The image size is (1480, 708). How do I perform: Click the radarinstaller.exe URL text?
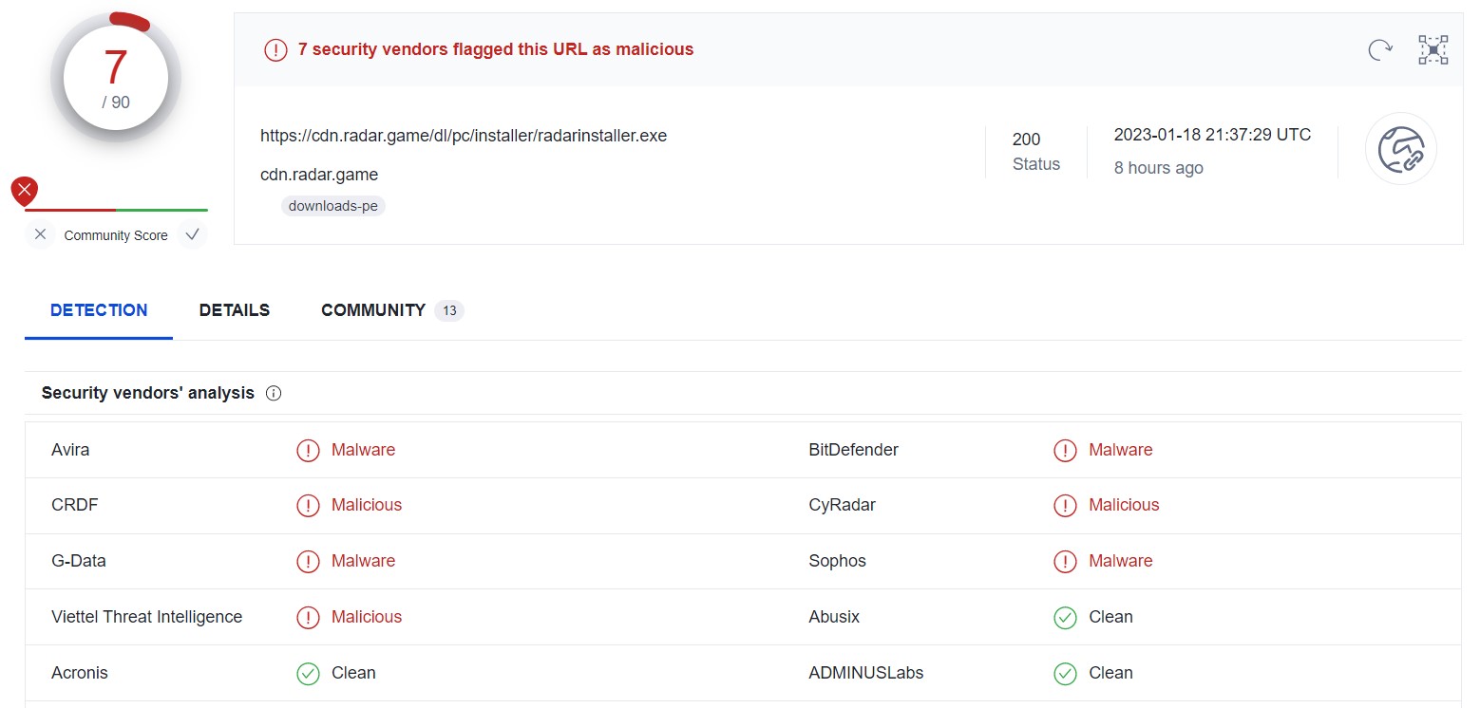tap(464, 136)
